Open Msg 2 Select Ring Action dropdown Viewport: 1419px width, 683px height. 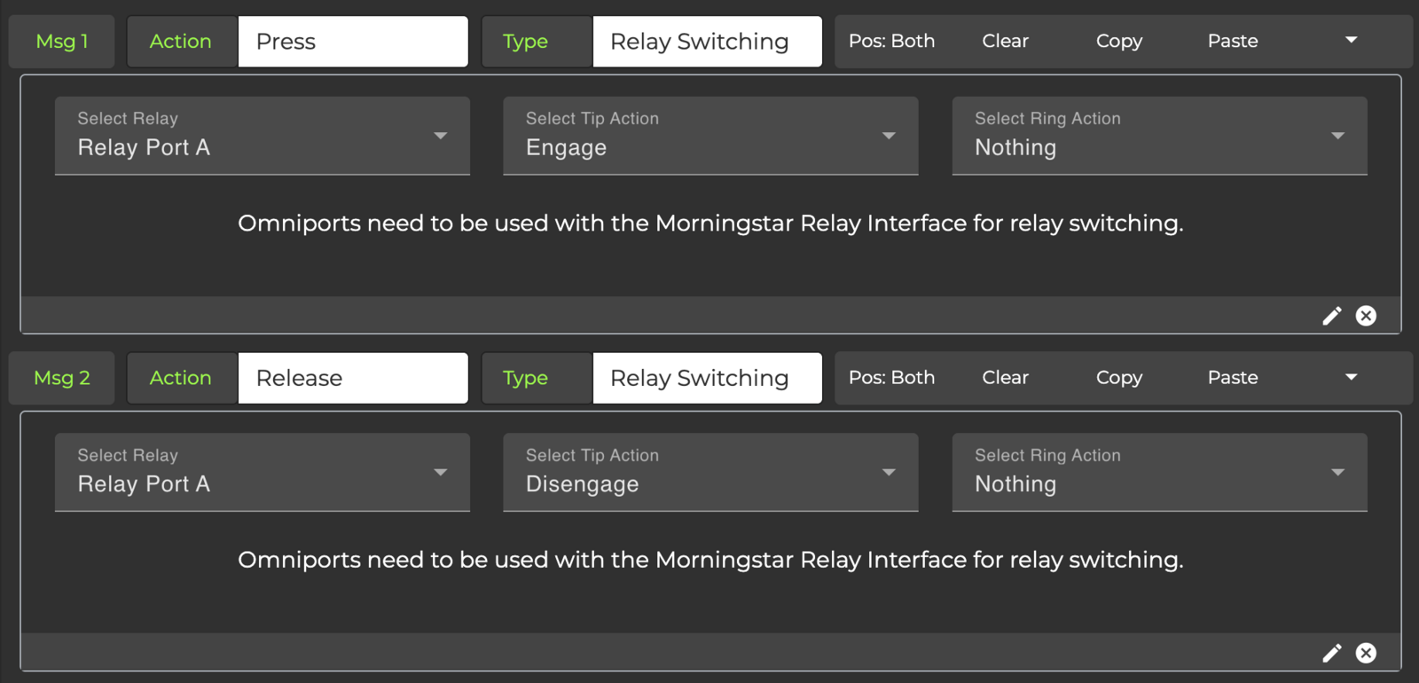coord(1158,473)
